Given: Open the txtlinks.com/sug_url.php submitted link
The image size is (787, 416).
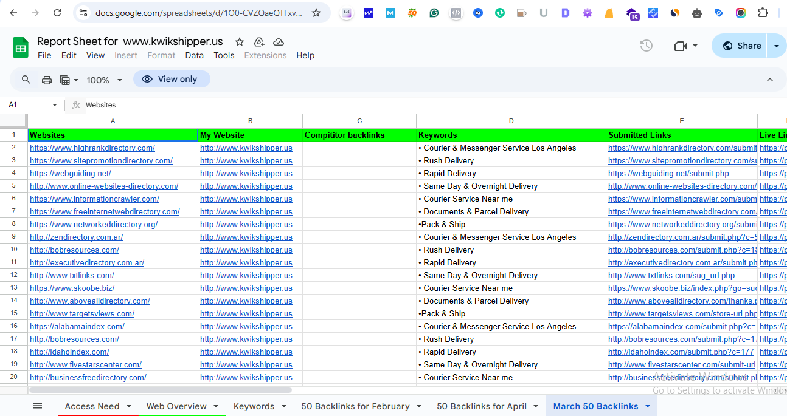Looking at the screenshot, I should pyautogui.click(x=671, y=275).
